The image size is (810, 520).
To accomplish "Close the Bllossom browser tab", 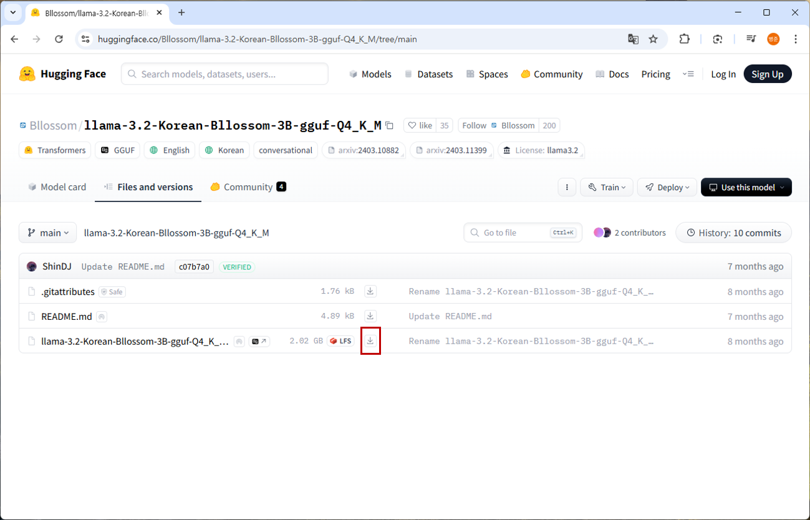I will click(x=160, y=12).
